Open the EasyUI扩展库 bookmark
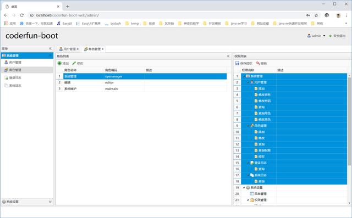The width and height of the screenshot is (352, 218). click(x=89, y=23)
